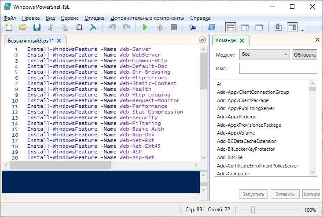Stop operation with the square stop icon
Viewport: 323px width, 217px height.
(x=174, y=27)
